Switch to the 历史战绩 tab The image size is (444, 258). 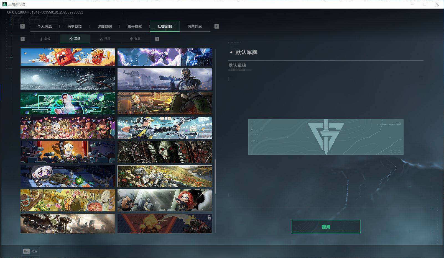[x=75, y=26]
